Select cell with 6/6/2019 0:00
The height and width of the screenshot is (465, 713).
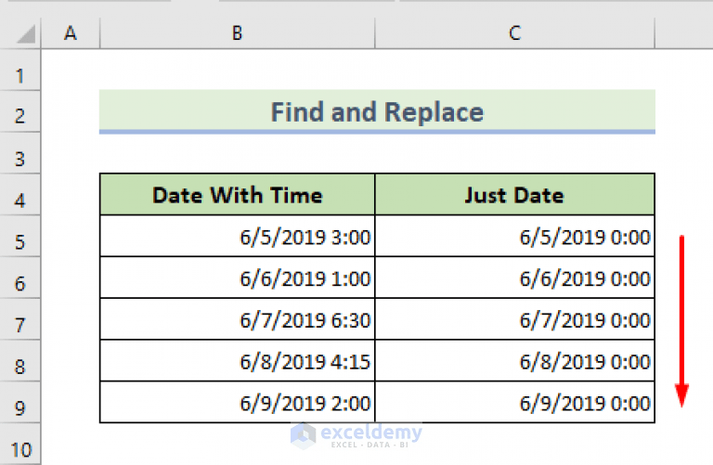pos(514,278)
